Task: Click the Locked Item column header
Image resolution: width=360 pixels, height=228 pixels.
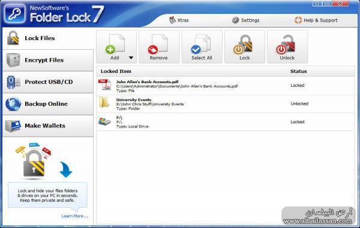Action: point(116,71)
